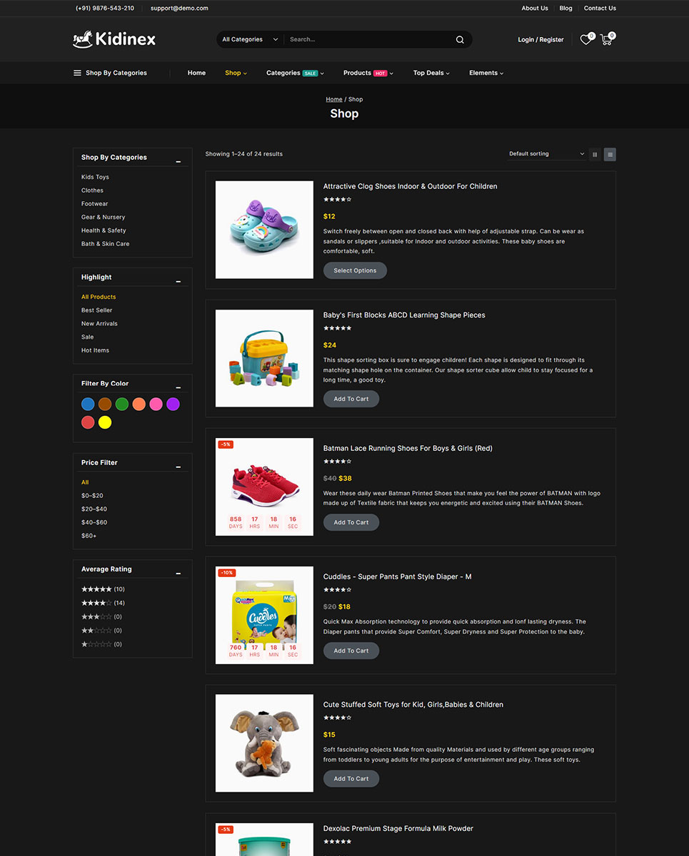Open the Default sorting dropdown
The image size is (689, 856).
click(546, 154)
